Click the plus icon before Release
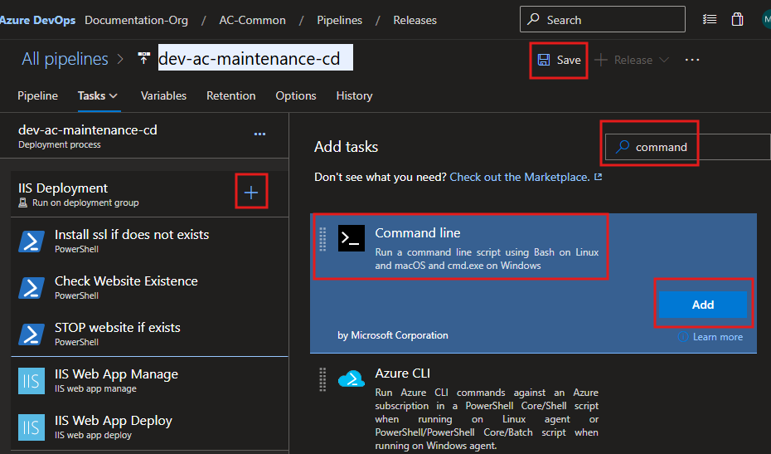The height and width of the screenshot is (454, 771). pyautogui.click(x=600, y=60)
